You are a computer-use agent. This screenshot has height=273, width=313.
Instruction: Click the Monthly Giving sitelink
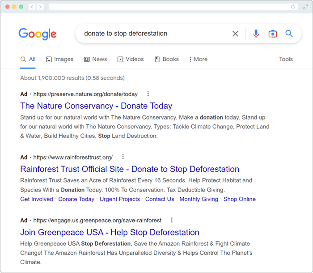(199, 199)
